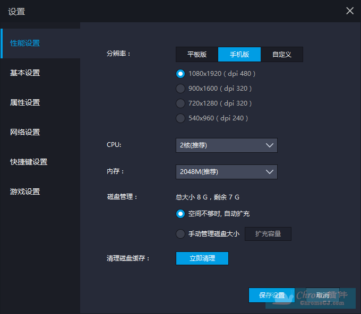Click the 内存 label
The width and height of the screenshot is (361, 314).
115,171
